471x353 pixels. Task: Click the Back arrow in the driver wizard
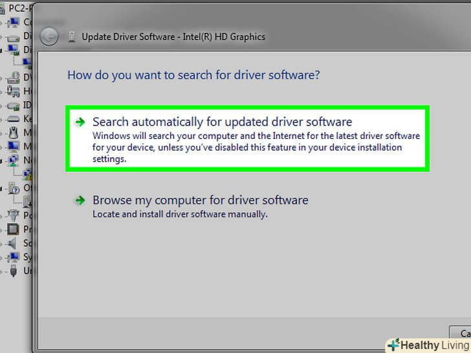49,37
